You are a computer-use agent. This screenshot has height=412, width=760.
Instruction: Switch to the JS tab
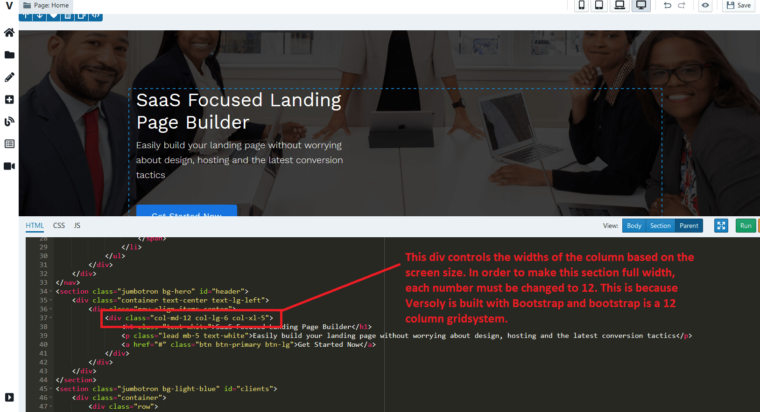click(77, 226)
